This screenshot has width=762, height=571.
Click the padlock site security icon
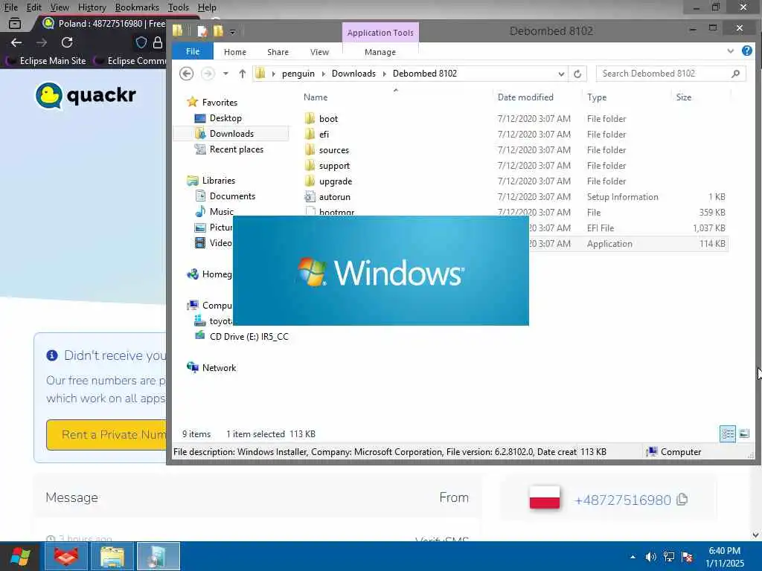click(x=158, y=42)
